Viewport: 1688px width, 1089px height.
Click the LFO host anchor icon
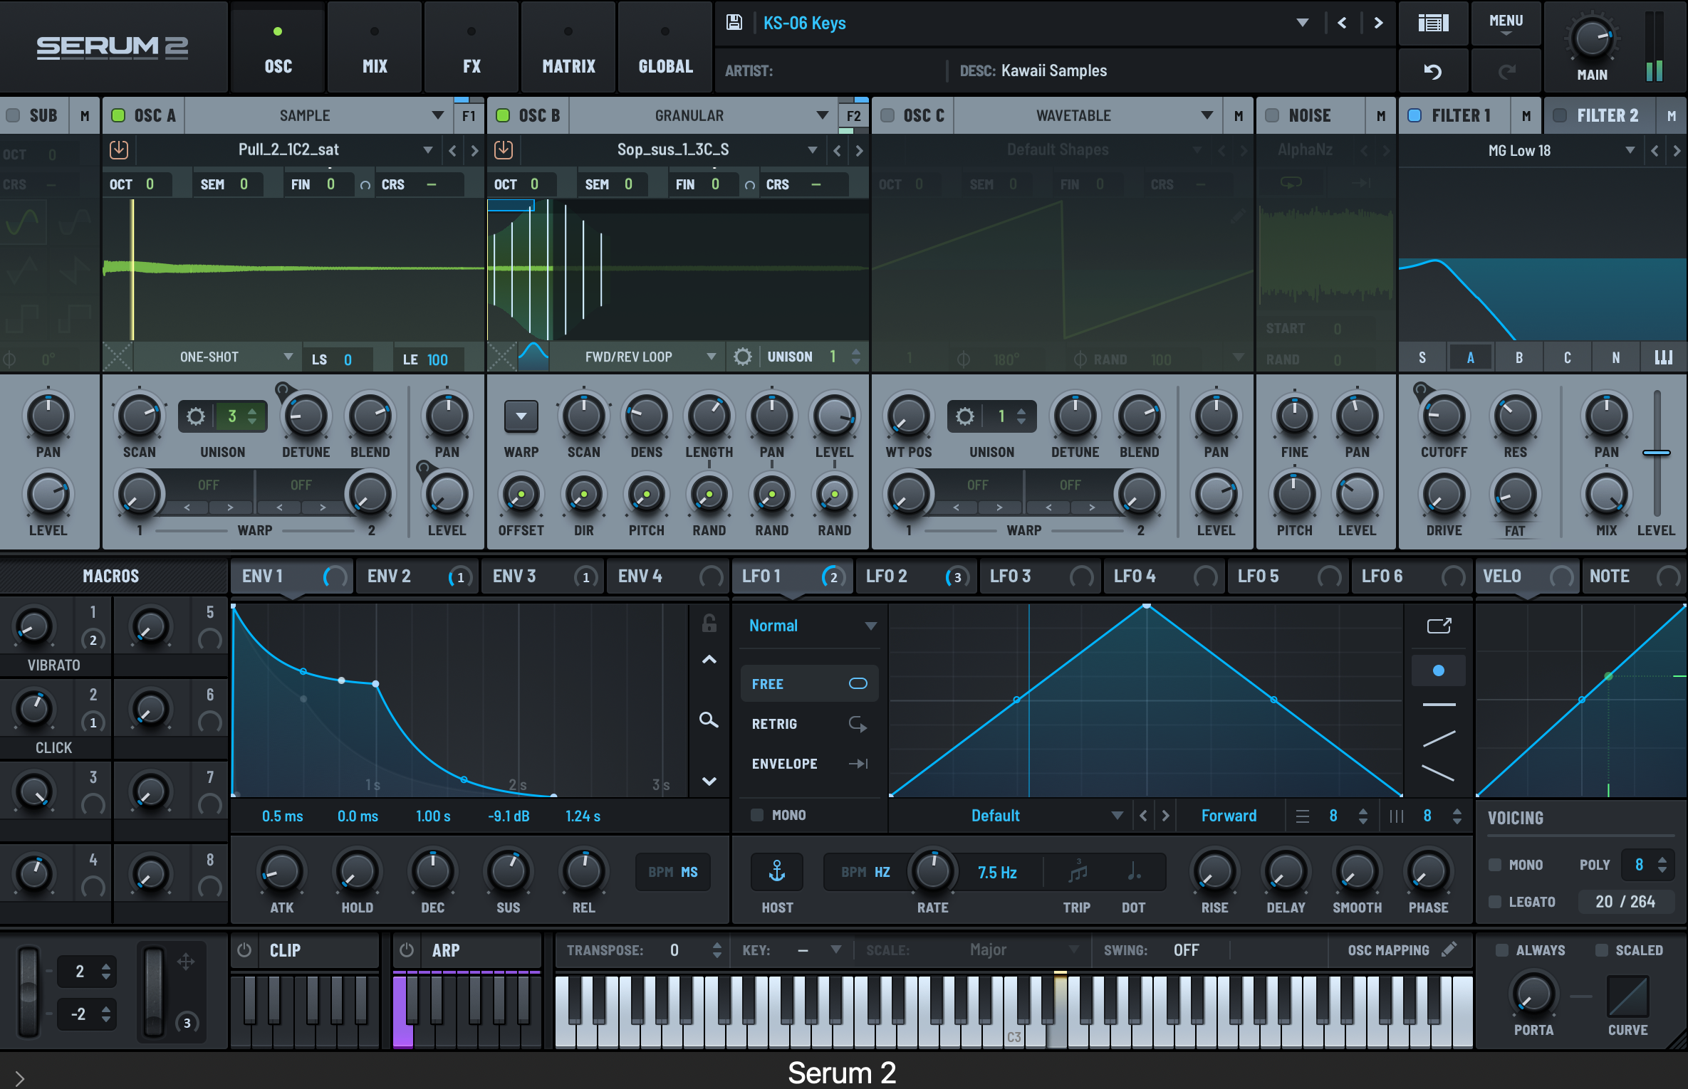click(x=777, y=871)
